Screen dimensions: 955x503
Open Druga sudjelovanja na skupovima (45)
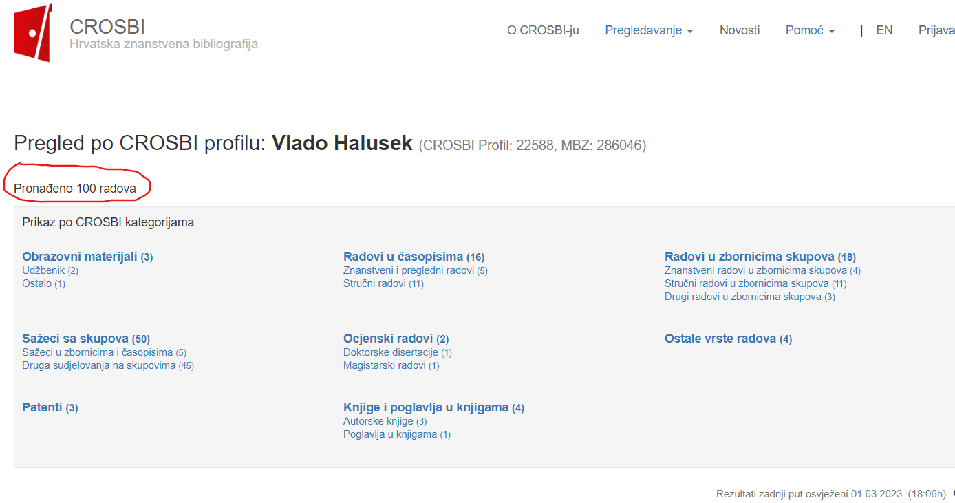108,365
